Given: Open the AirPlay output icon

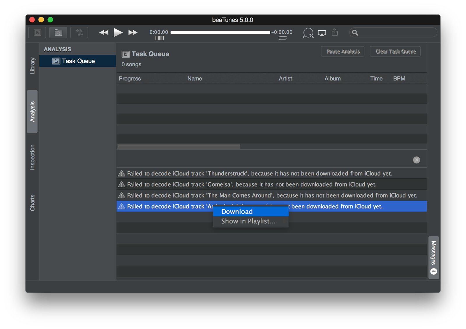Looking at the screenshot, I should [x=322, y=33].
